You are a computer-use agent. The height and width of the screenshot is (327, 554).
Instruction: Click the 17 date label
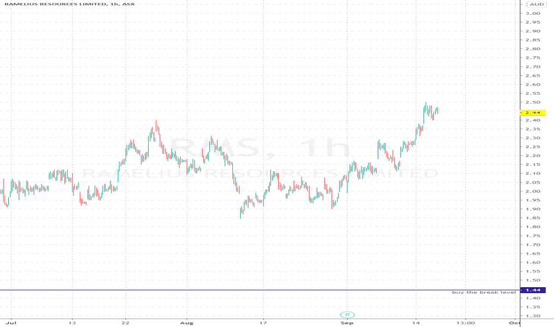point(263,323)
